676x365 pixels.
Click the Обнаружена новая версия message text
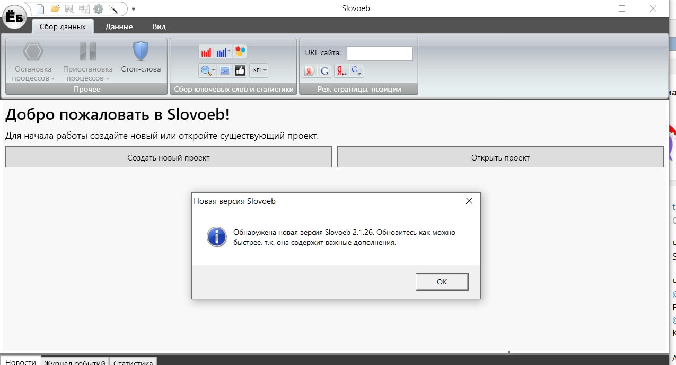click(x=344, y=237)
